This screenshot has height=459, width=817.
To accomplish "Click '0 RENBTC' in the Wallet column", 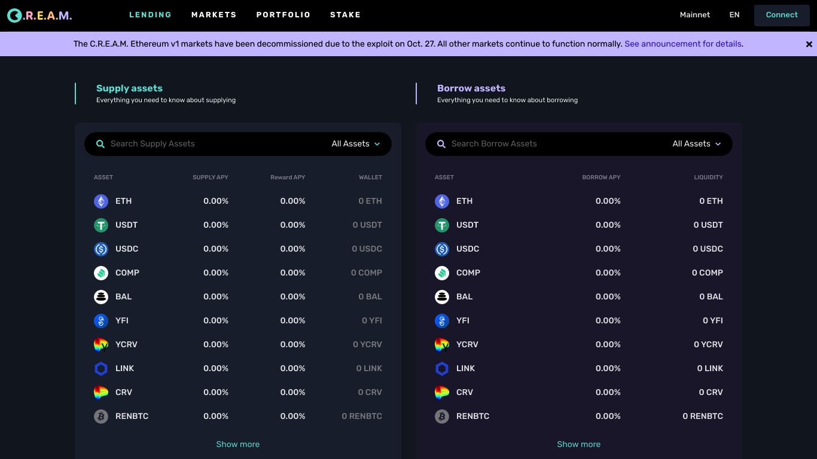I will pos(362,417).
